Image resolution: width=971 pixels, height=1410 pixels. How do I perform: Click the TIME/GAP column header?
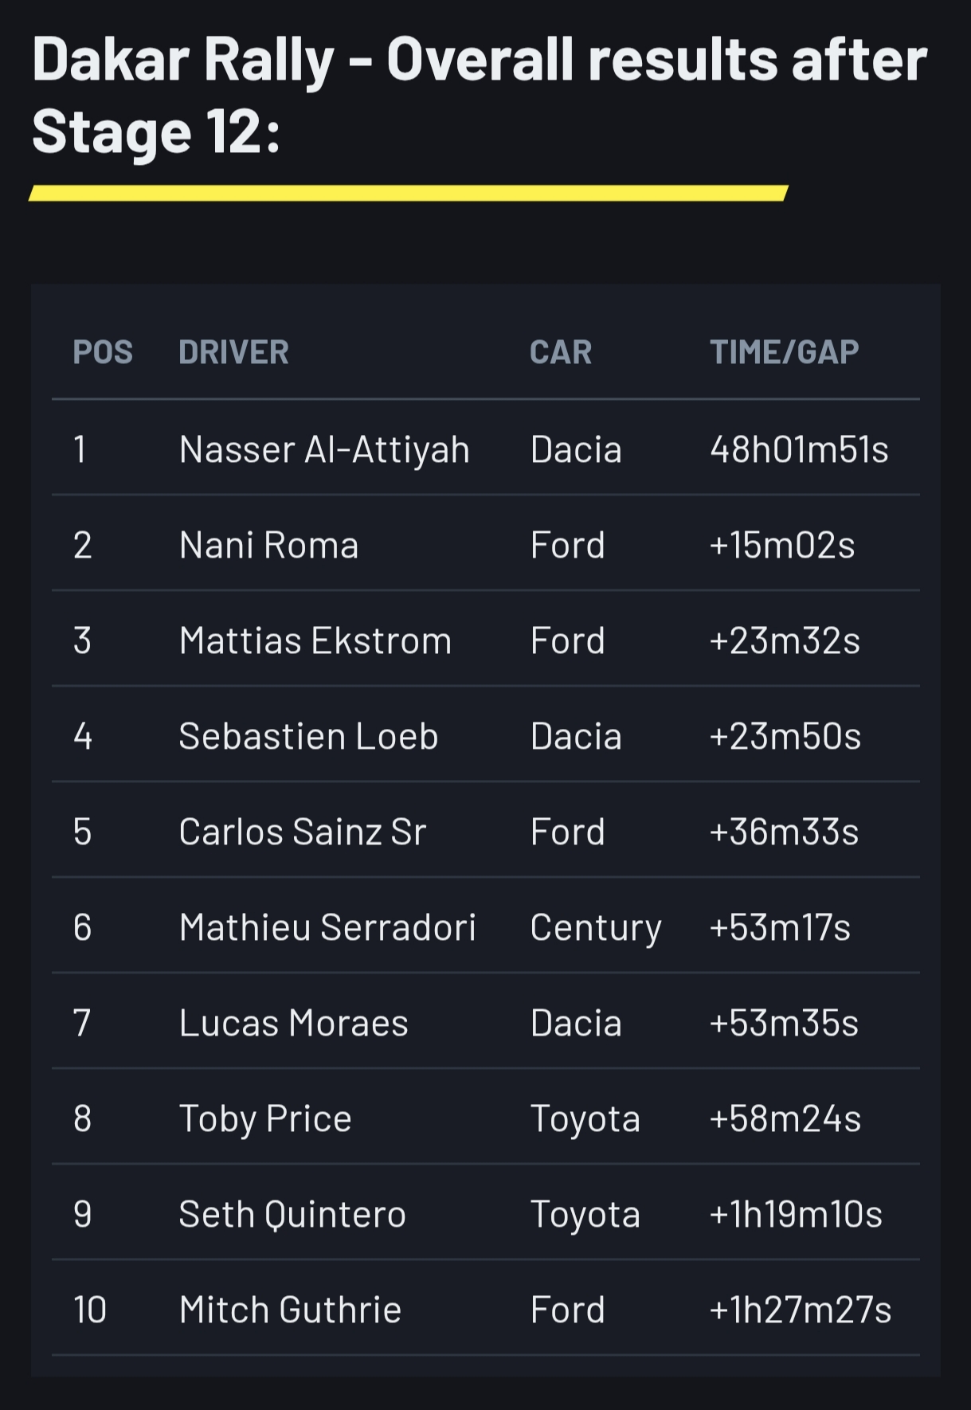coord(784,352)
